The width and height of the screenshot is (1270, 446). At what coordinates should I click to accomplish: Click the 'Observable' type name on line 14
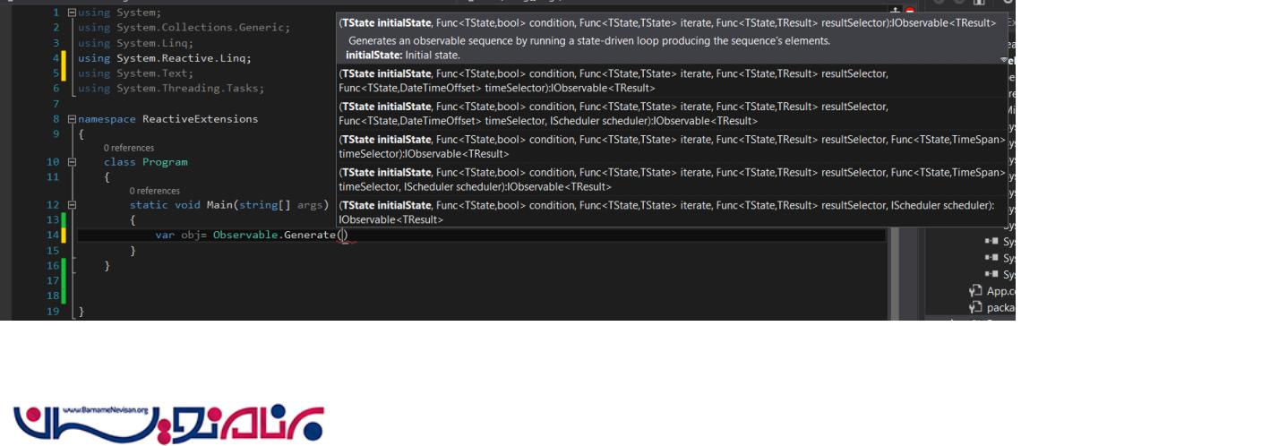tap(244, 236)
